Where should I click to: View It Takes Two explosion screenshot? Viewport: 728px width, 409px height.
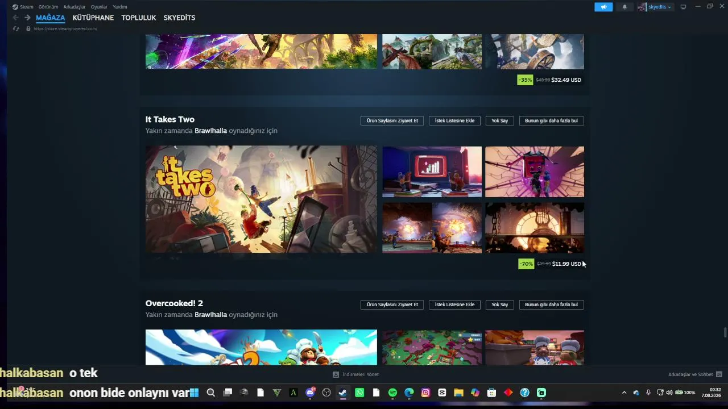pos(432,228)
